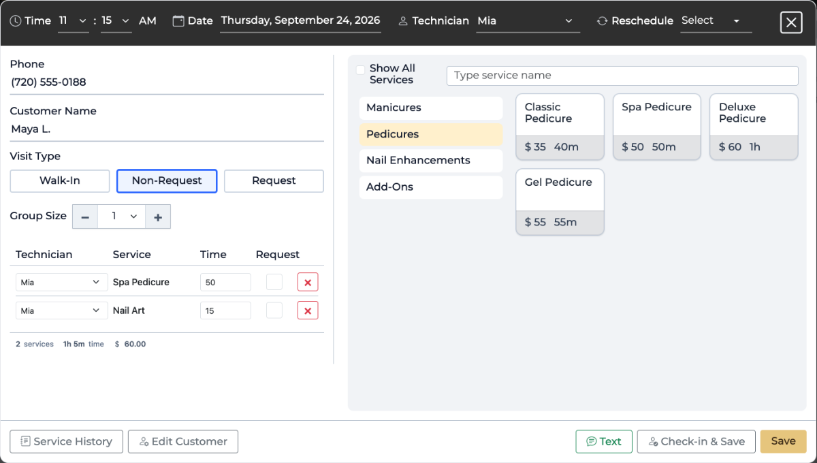Set visit type to Non-Request

pos(167,181)
